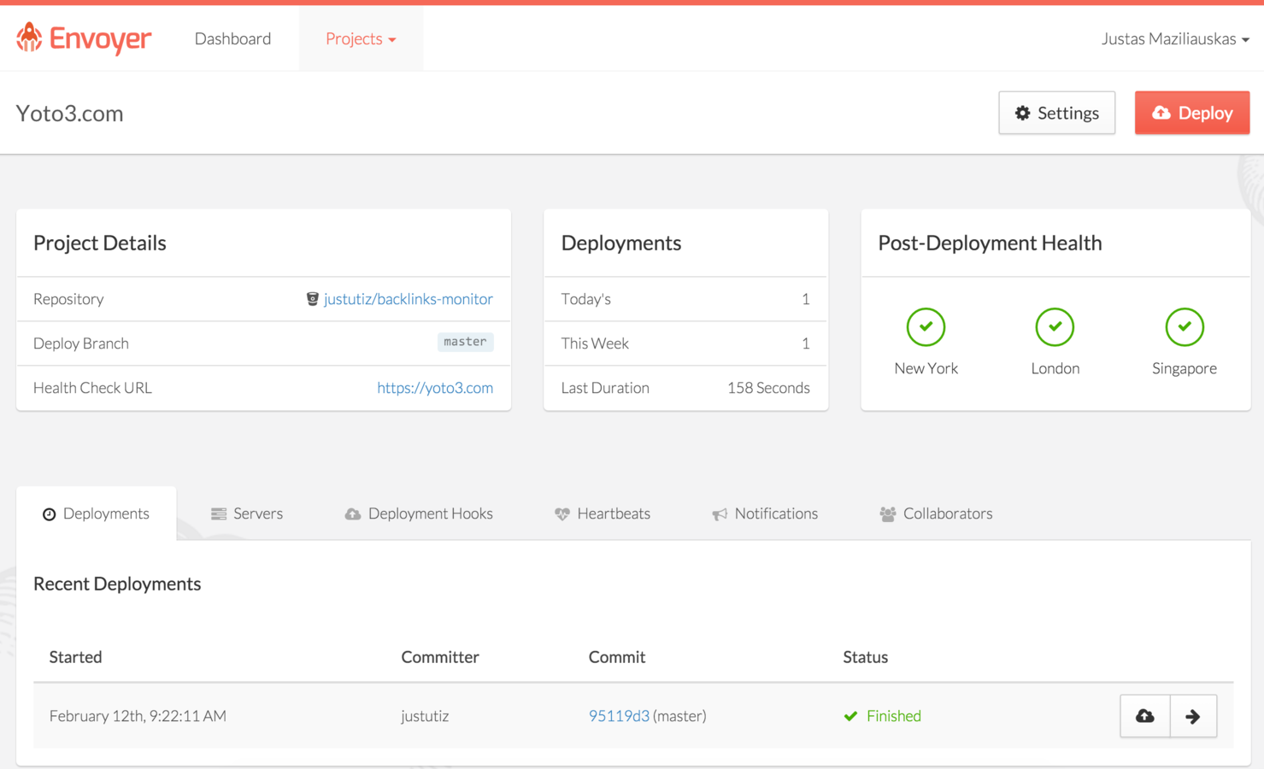Click the Today's deployments row
Screen dimensions: 1264x769
pyautogui.click(x=685, y=299)
